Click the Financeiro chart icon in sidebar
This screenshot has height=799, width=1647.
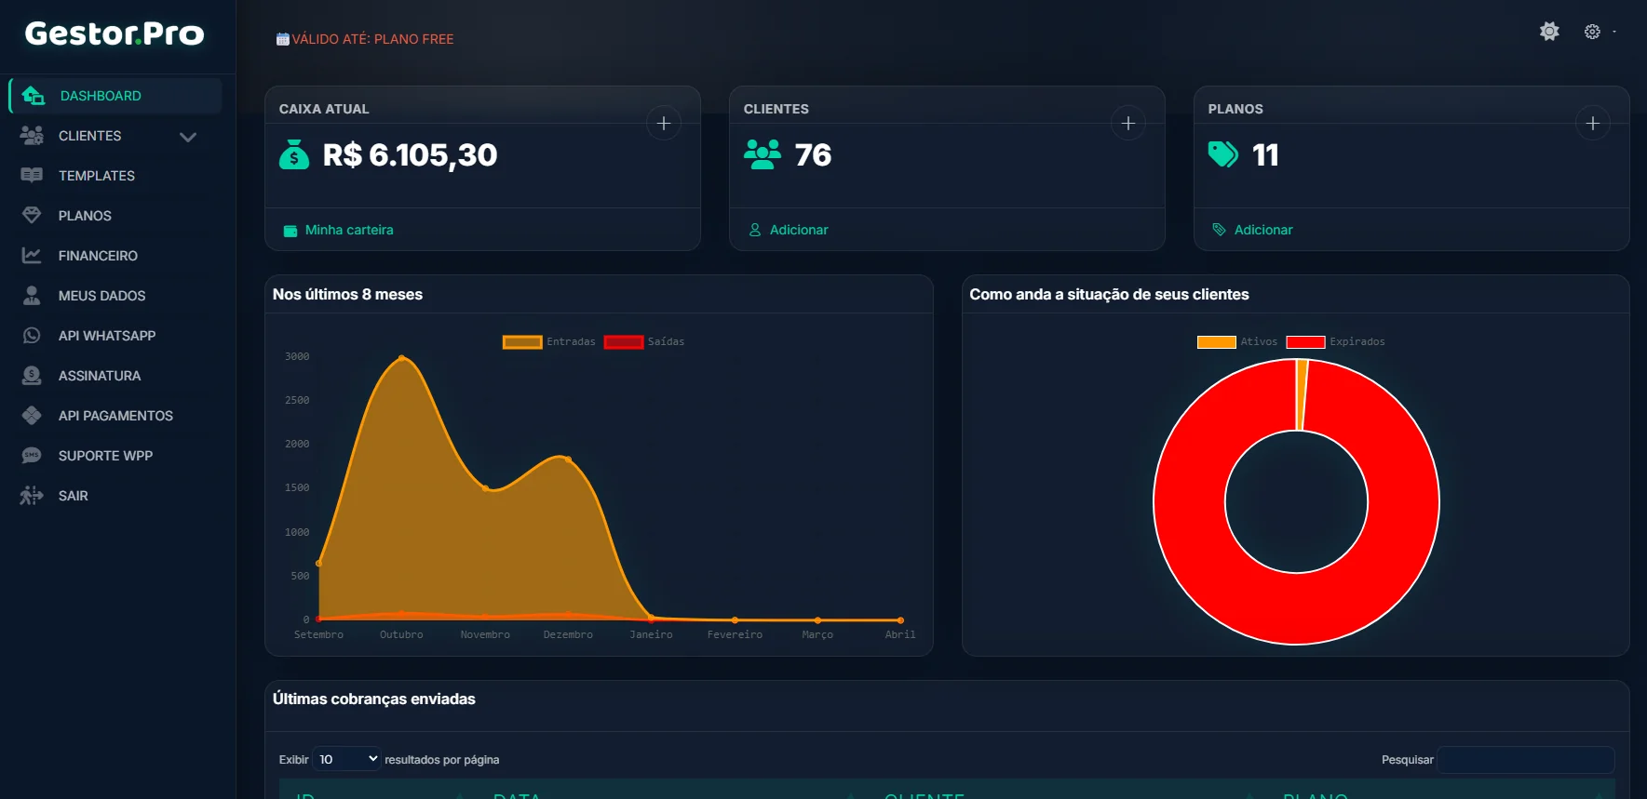(32, 256)
